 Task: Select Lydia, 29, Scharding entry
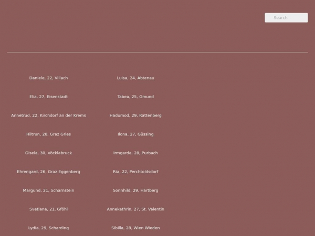pos(48,228)
